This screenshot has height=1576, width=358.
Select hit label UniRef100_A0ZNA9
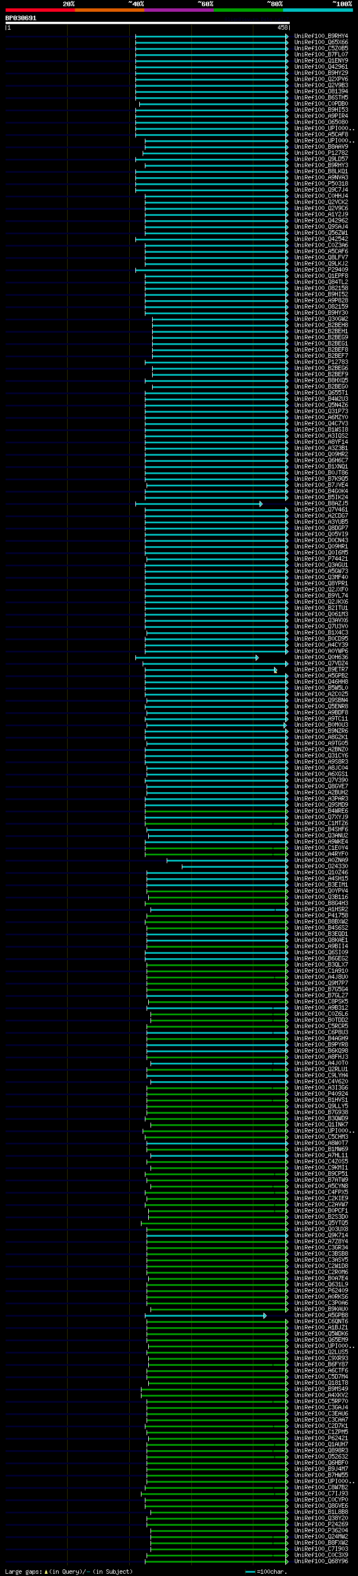pos(321,860)
